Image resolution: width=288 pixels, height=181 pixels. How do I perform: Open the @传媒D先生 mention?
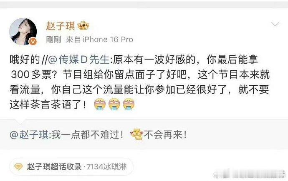point(79,60)
